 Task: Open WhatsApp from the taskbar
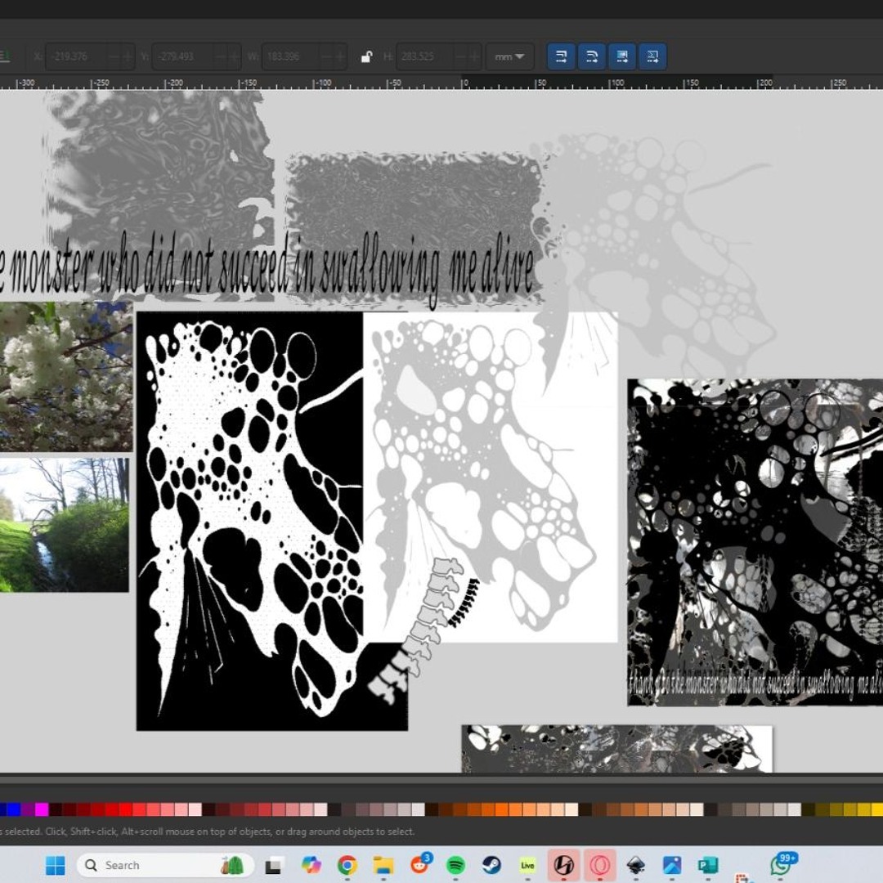tap(781, 865)
